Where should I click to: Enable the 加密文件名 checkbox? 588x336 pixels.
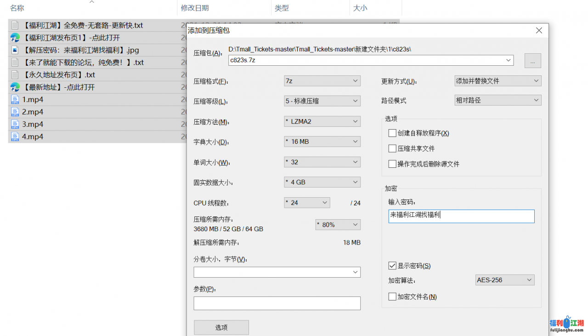coord(392,296)
